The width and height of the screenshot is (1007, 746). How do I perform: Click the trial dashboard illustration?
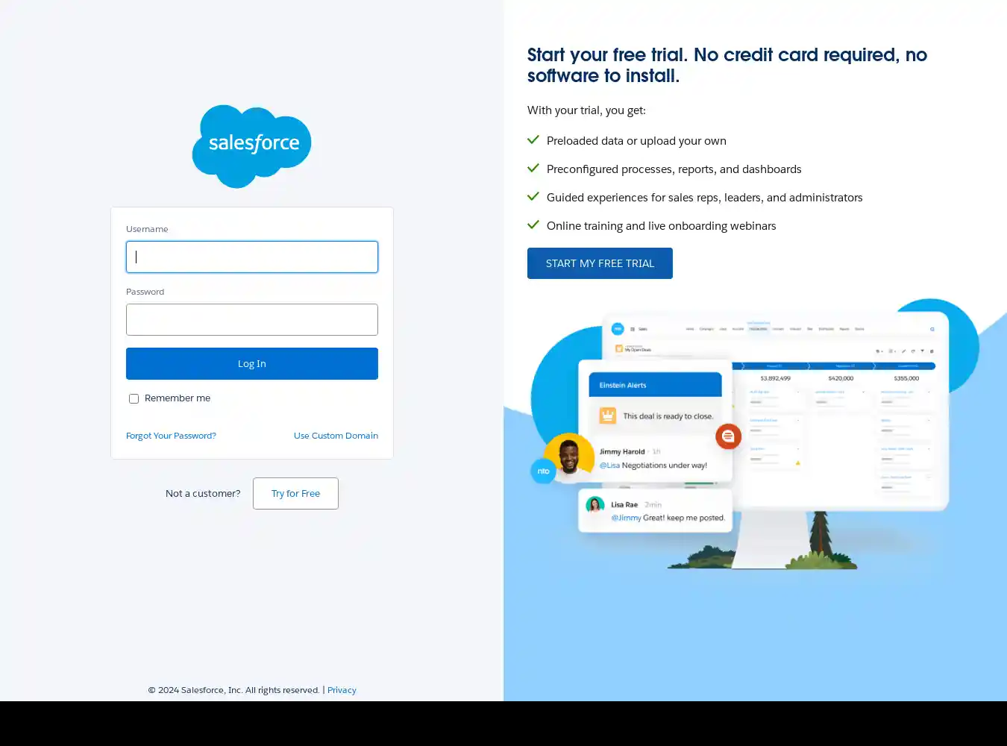pos(753,434)
